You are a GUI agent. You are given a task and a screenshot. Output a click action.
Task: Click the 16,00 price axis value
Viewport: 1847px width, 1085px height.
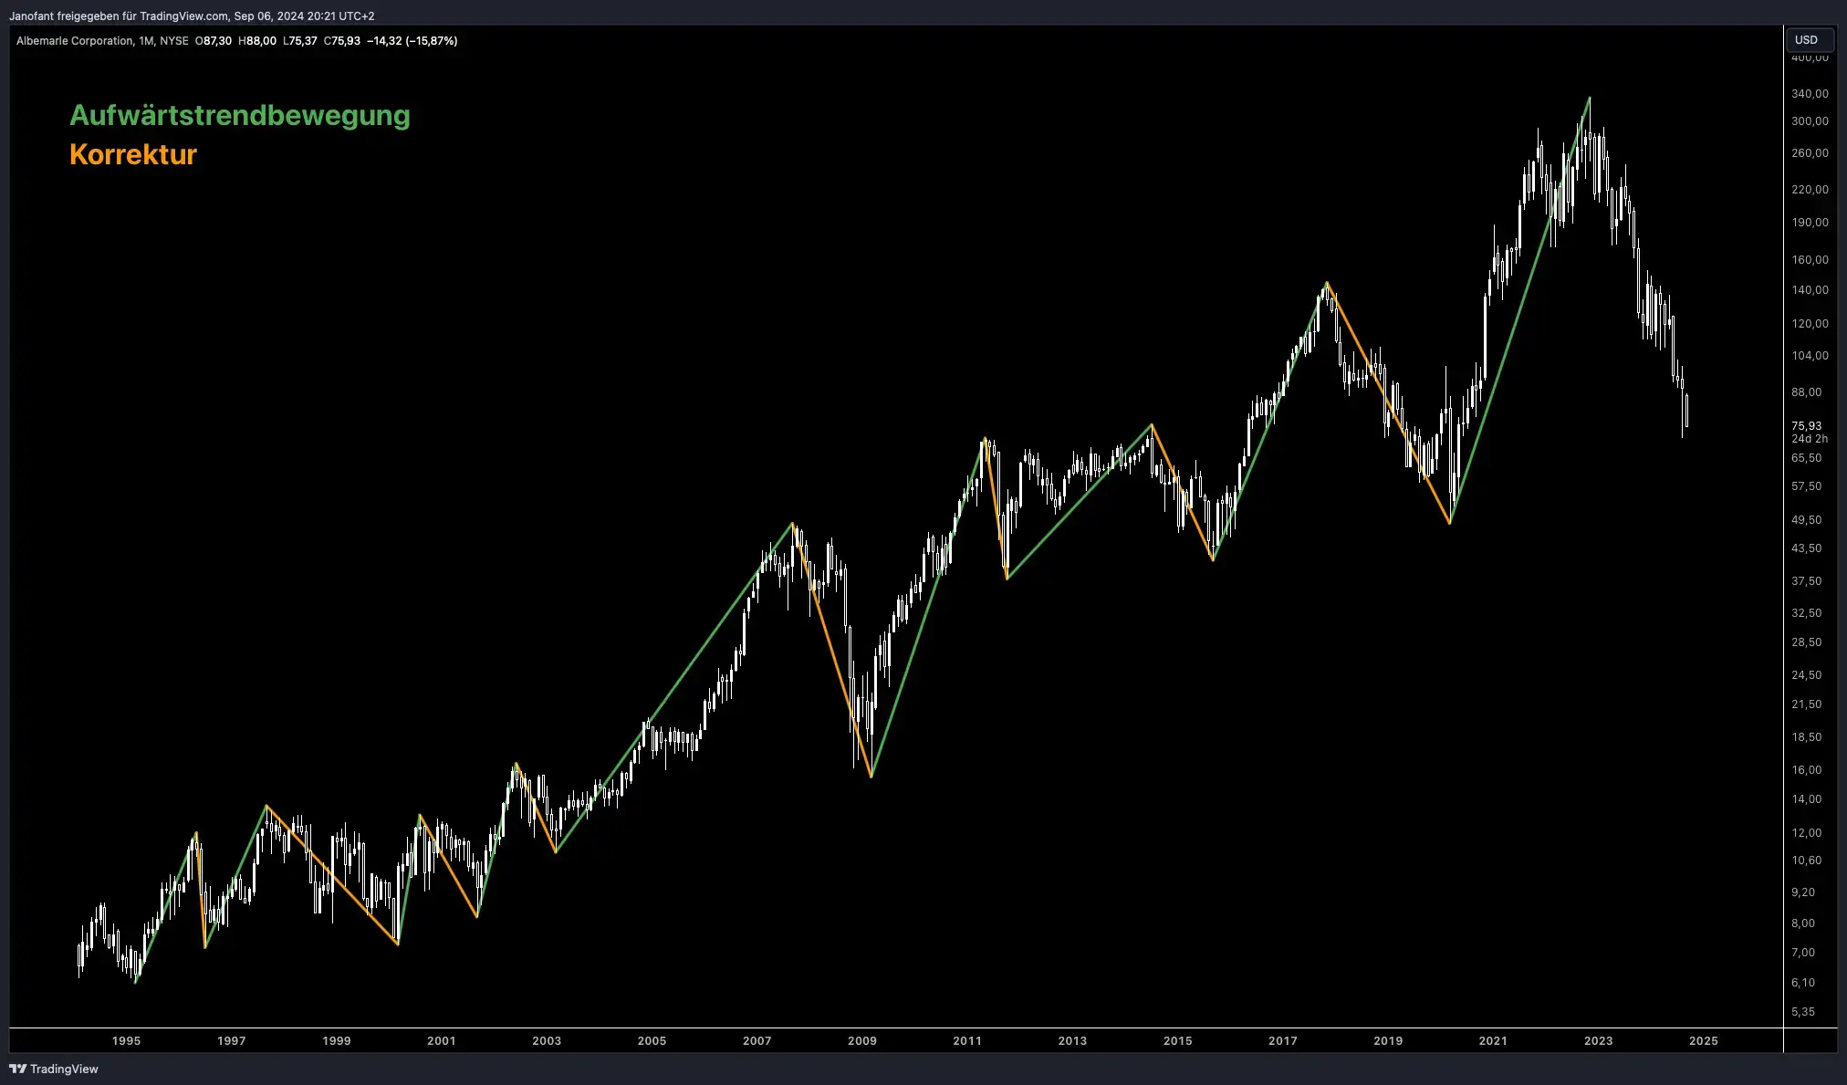(1806, 770)
